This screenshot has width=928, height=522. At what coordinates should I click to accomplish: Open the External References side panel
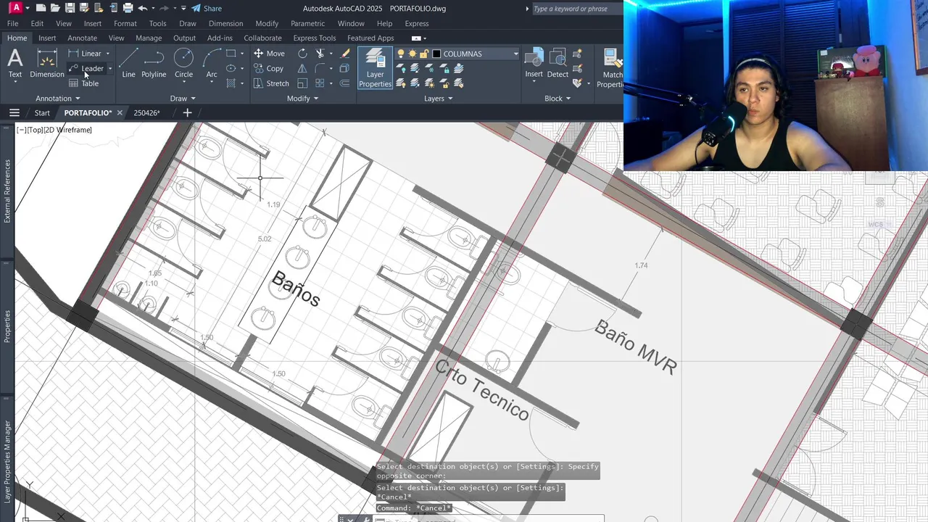click(7, 191)
